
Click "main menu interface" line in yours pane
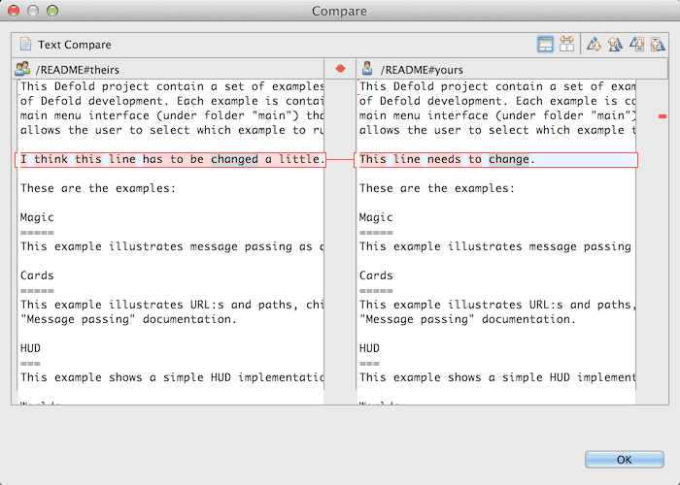coord(497,115)
